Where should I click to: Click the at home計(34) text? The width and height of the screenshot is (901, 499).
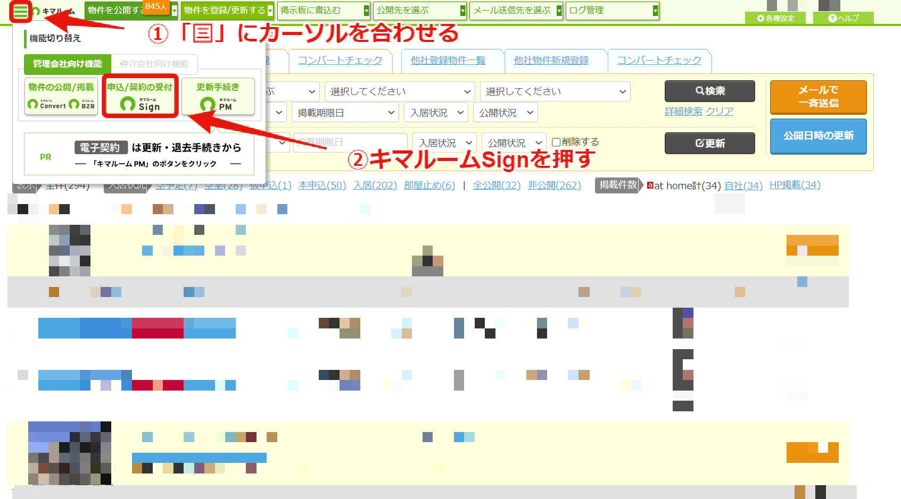pos(688,185)
